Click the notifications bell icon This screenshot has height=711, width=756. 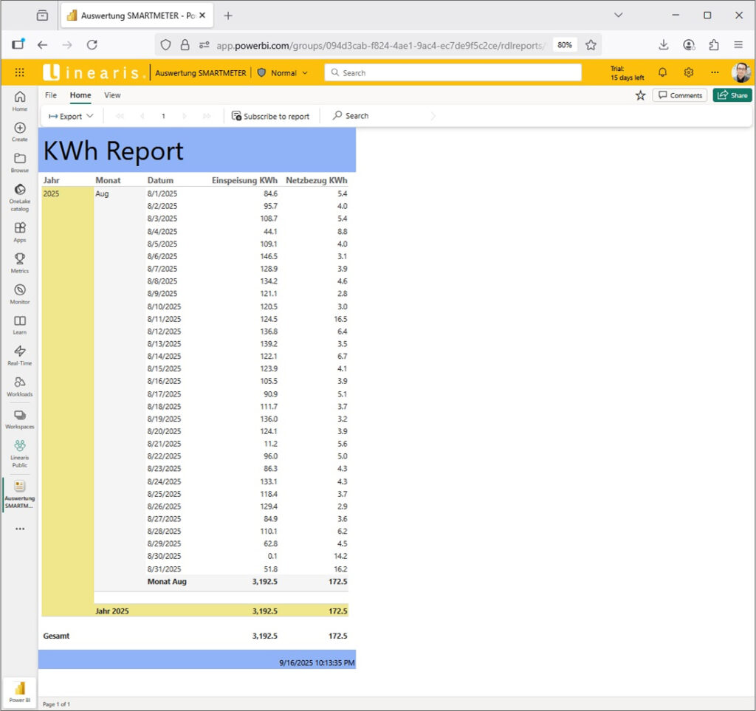click(x=662, y=72)
